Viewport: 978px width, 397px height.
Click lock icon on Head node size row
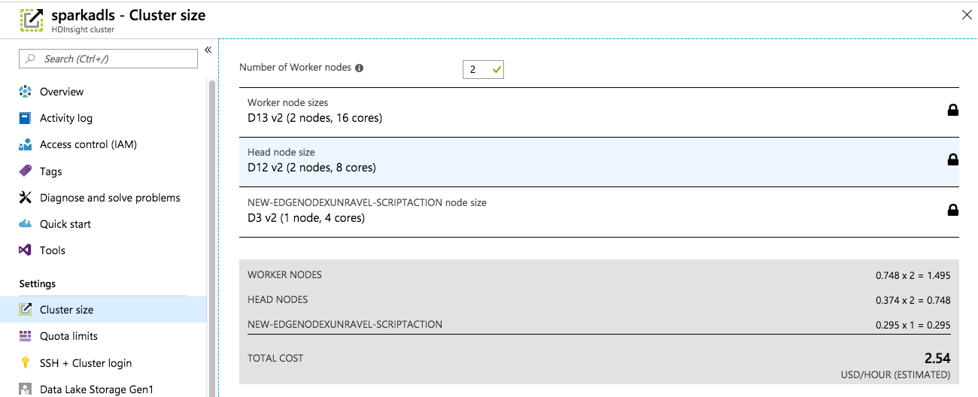952,159
